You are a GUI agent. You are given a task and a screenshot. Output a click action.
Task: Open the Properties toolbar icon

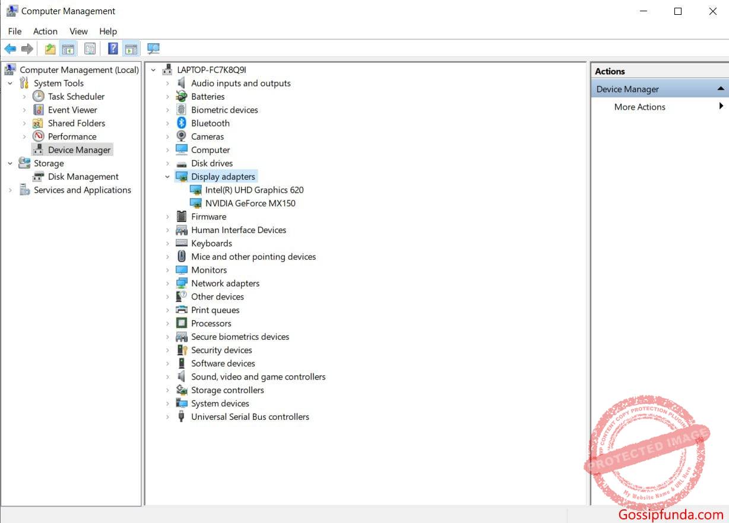tap(90, 48)
